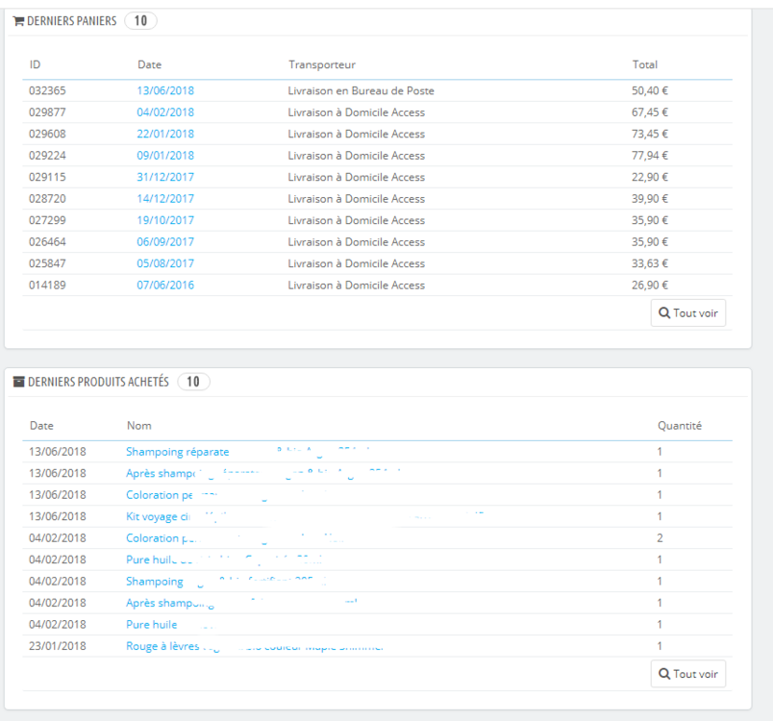This screenshot has width=773, height=721.
Task: Open the cart dated 07/06/2016
Action: 165,285
